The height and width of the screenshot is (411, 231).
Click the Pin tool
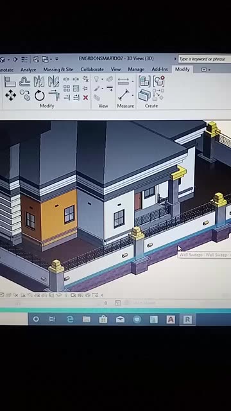click(x=85, y=89)
